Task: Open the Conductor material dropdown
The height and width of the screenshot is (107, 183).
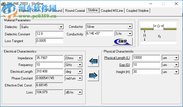Action: (130, 27)
